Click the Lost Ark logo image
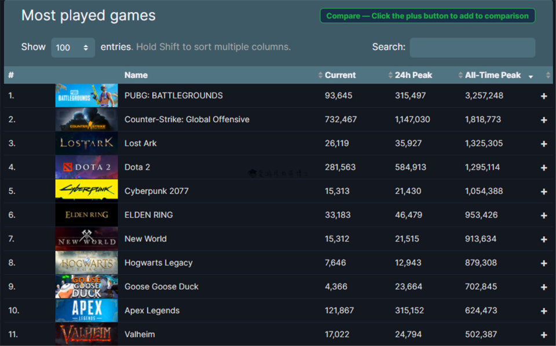556x346 pixels. [x=86, y=143]
